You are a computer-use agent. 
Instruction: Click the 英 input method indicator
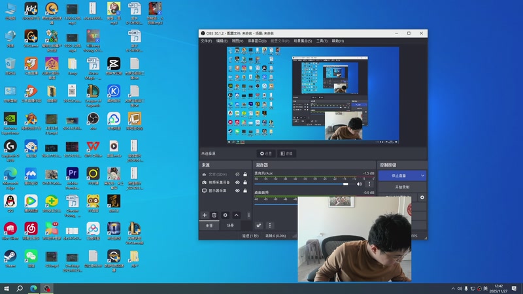click(x=485, y=289)
